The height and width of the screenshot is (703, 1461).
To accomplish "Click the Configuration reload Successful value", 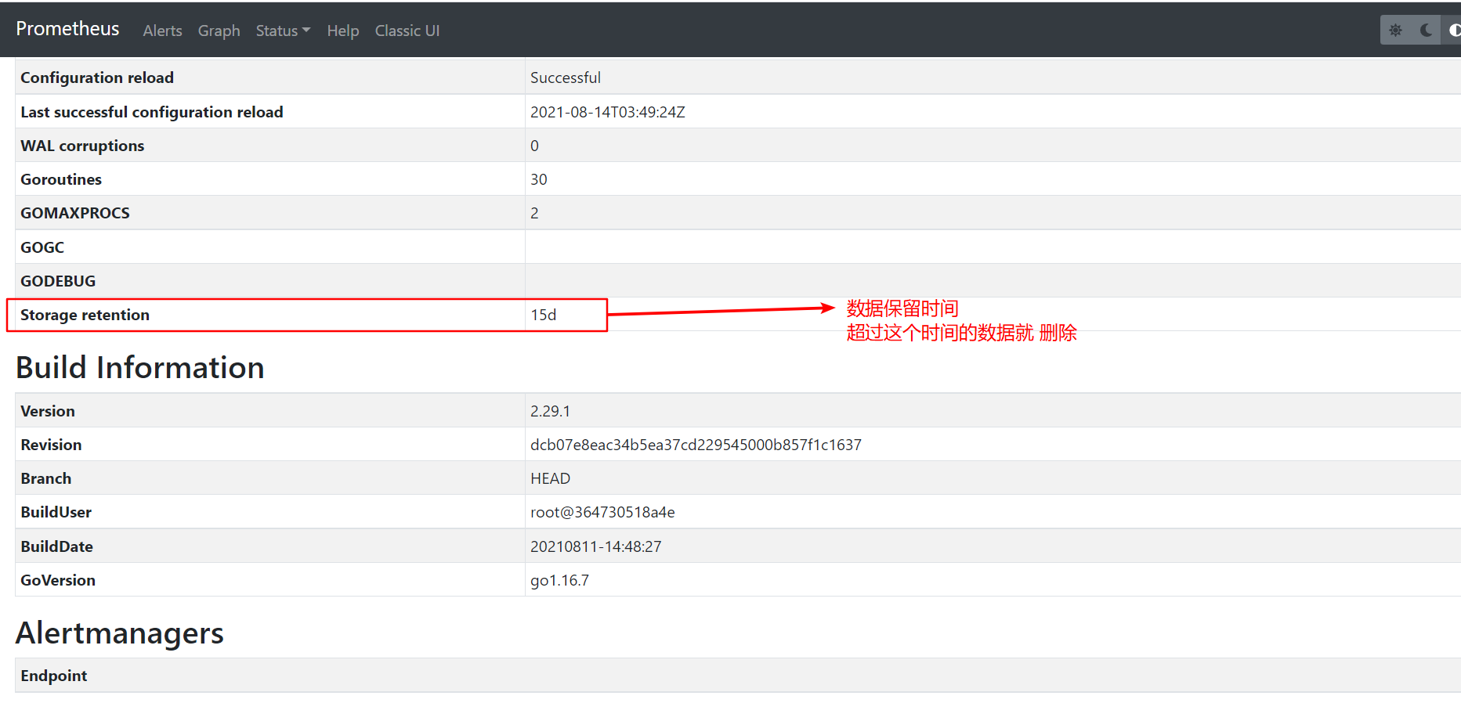I will coord(566,78).
